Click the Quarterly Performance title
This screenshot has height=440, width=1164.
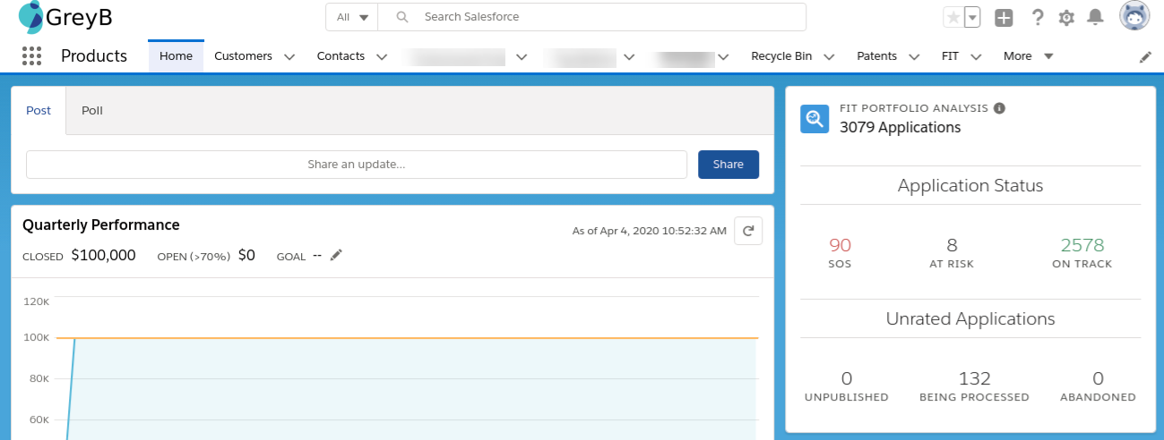(x=101, y=225)
